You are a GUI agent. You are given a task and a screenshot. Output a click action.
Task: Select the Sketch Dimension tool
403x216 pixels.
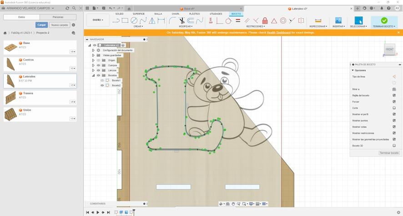161,20
